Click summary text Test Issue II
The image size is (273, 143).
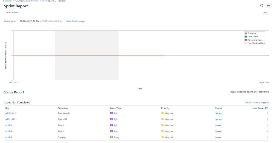point(64,114)
